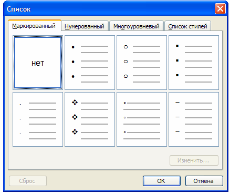The width and height of the screenshot is (230, 193).
Task: Click the Список dialog title bar
Action: [x=109, y=9]
